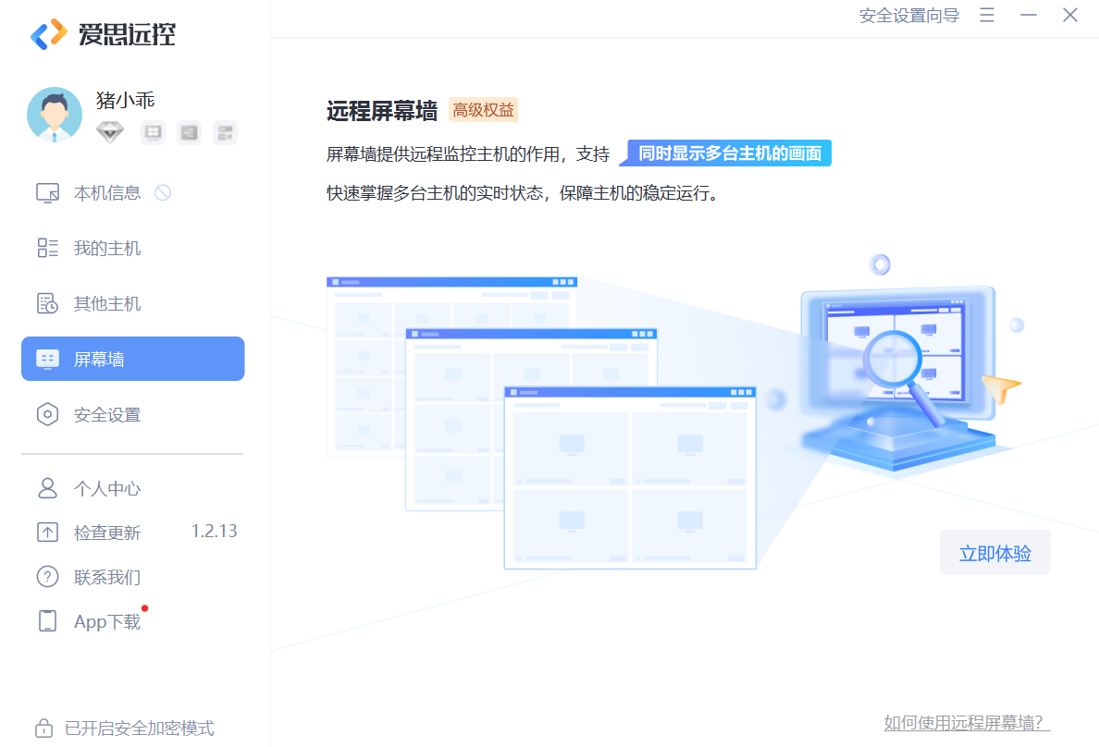Open 个人中心 page

[x=106, y=488]
